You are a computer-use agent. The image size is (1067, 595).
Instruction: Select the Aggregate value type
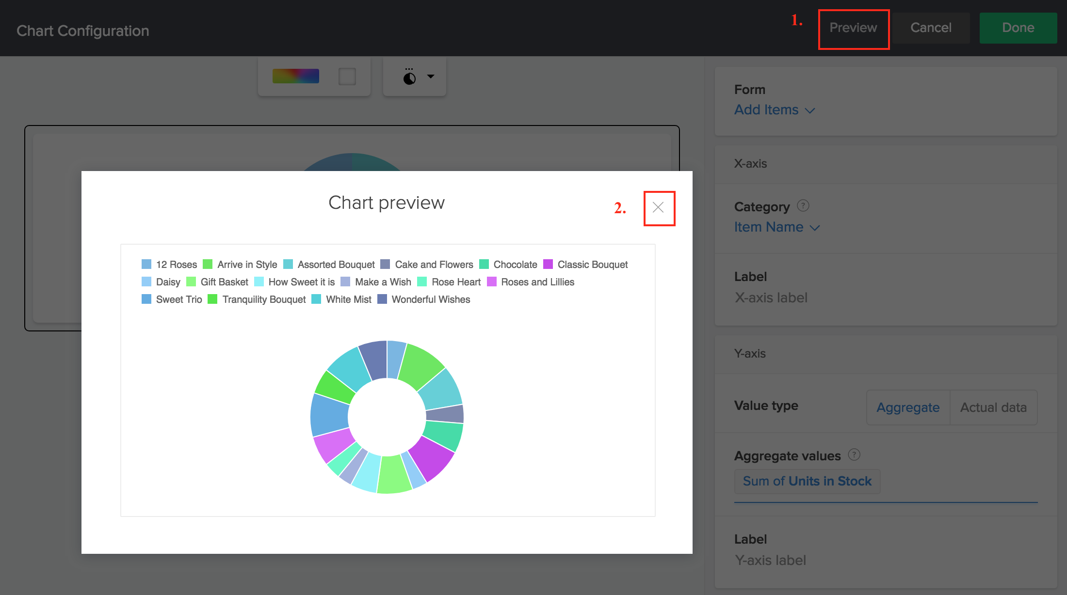click(x=907, y=407)
